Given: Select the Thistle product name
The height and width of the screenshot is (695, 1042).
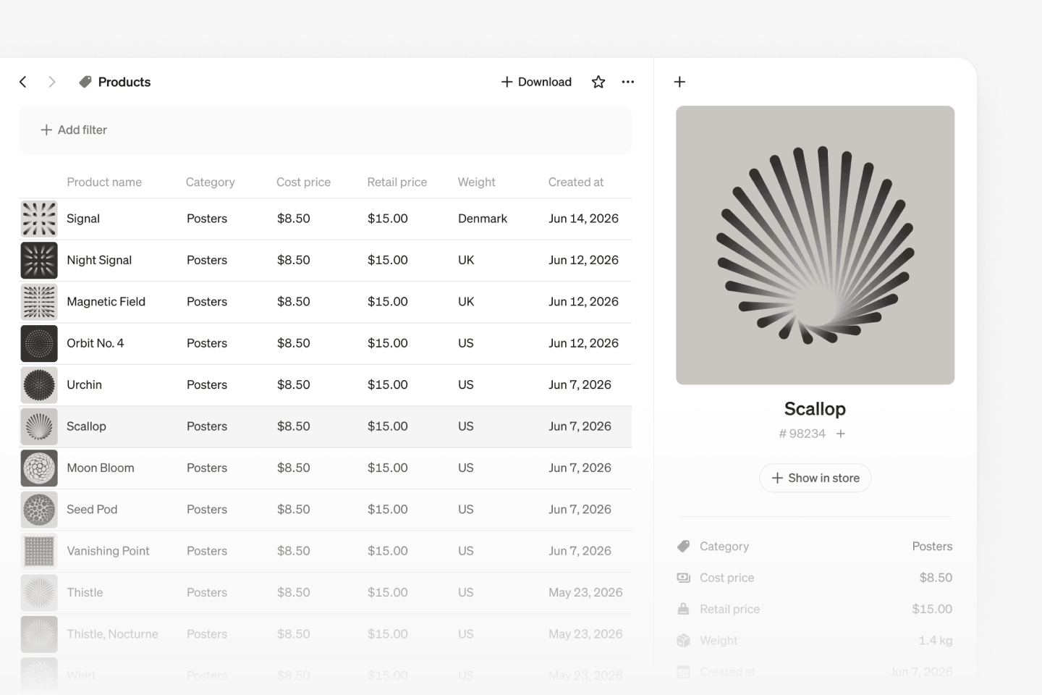Looking at the screenshot, I should (x=85, y=592).
